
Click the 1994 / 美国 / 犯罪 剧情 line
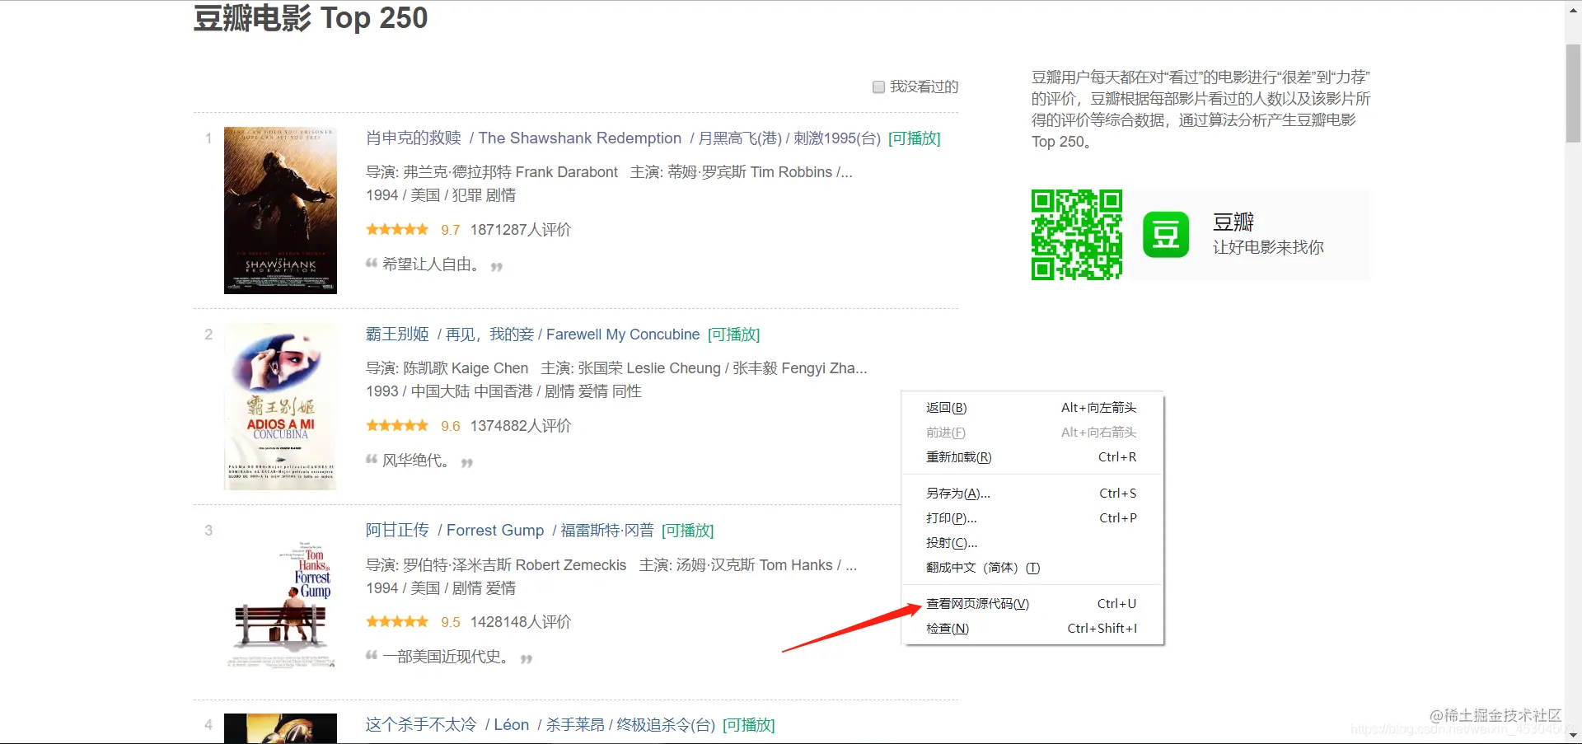441,195
